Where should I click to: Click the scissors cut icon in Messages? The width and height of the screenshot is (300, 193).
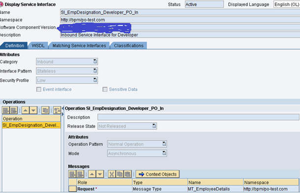tap(112, 174)
